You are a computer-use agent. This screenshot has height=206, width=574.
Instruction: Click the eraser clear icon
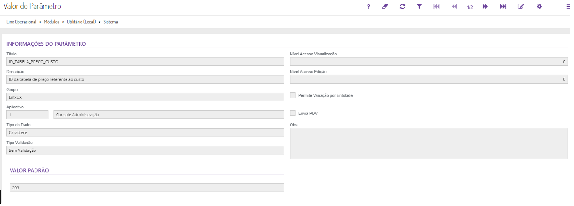pos(385,6)
